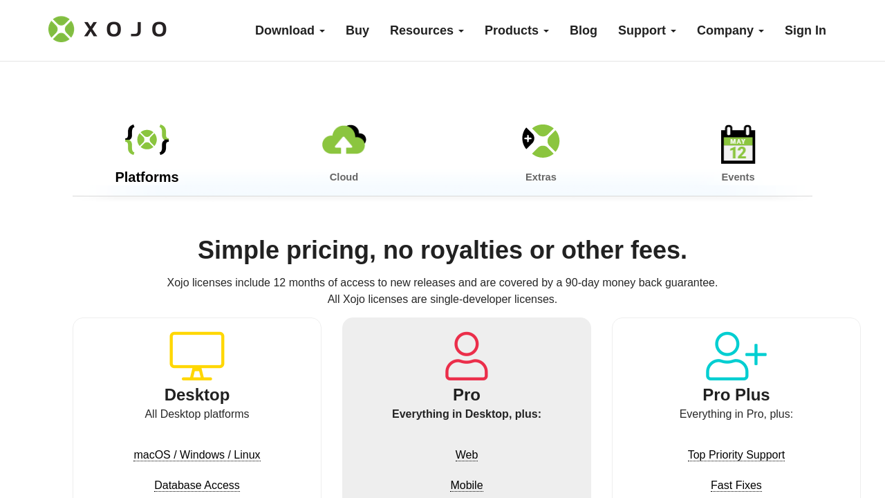The width and height of the screenshot is (885, 498).
Task: Go to the Buy page
Action: click(x=357, y=30)
